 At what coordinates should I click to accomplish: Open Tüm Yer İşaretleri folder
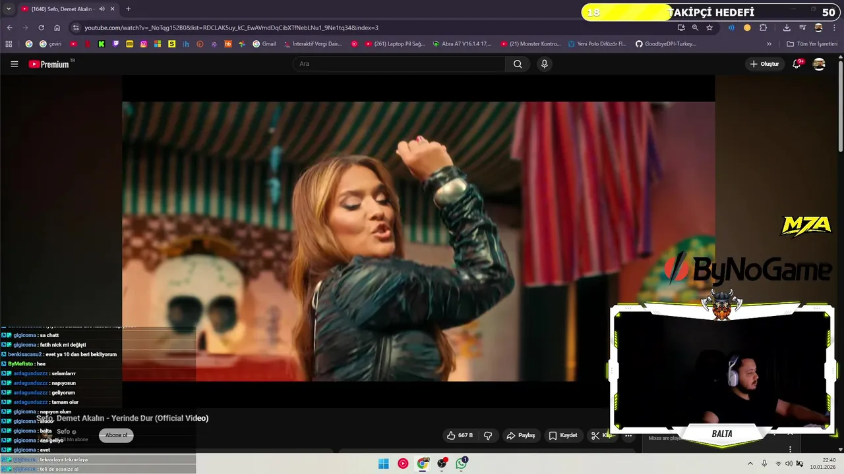(812, 44)
